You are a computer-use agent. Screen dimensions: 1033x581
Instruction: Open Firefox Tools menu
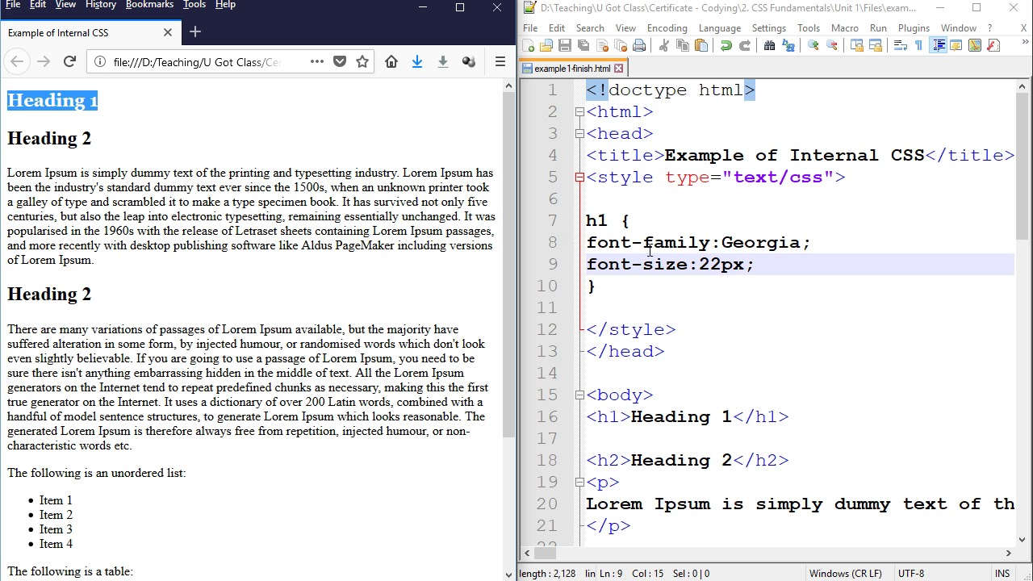coord(194,5)
